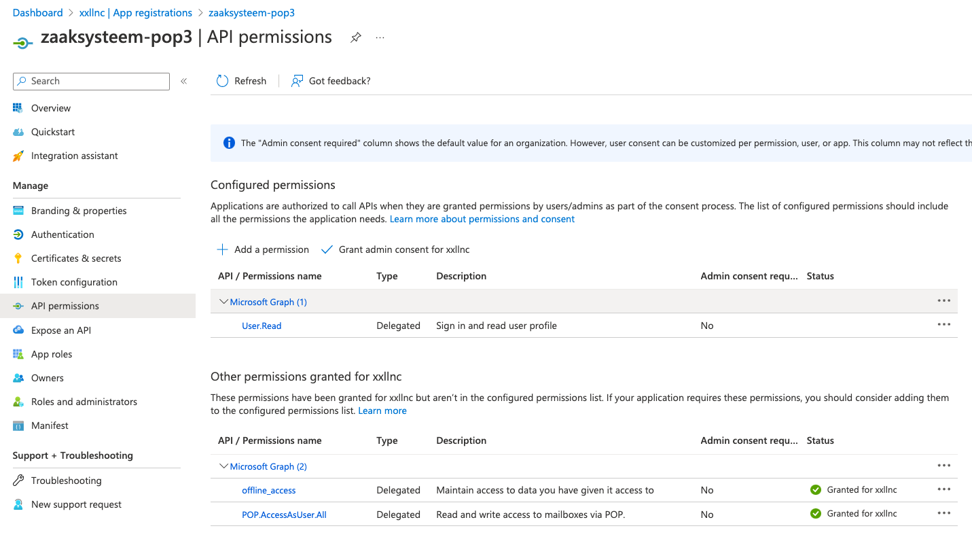Open the Overview page

(51, 108)
